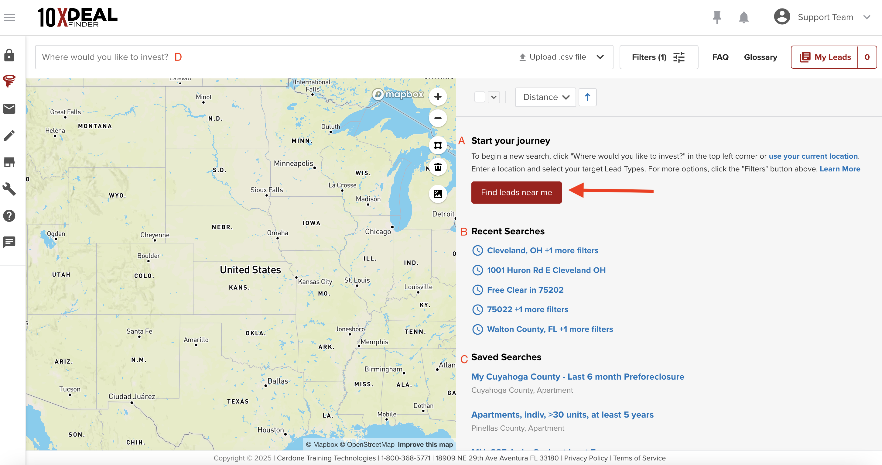Toggle the satellite image map view icon
The width and height of the screenshot is (882, 465).
tap(438, 194)
